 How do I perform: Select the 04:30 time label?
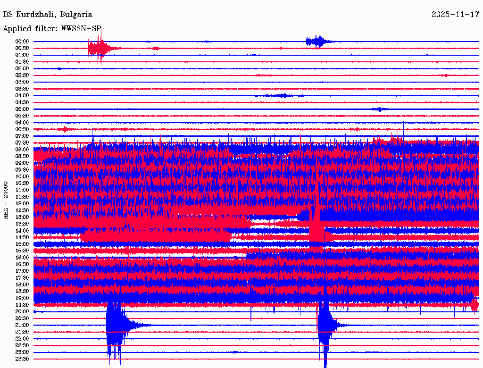point(22,102)
